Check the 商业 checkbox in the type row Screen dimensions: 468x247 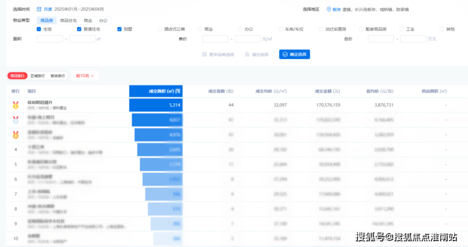coord(200,29)
